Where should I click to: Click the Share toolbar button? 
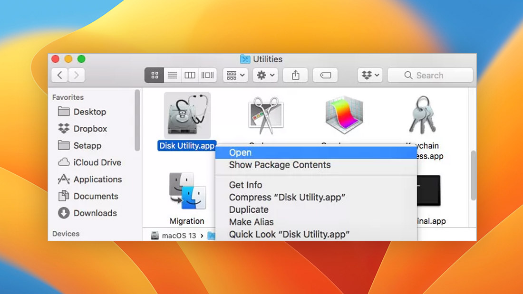pos(296,76)
